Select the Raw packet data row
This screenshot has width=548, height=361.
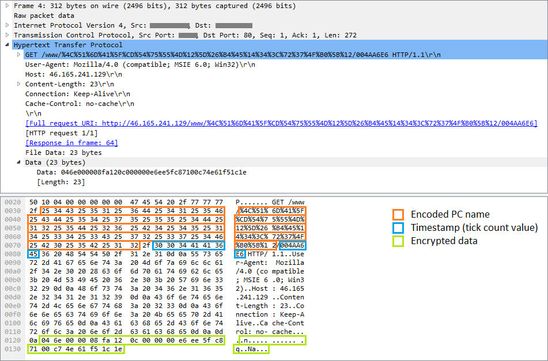44,16
